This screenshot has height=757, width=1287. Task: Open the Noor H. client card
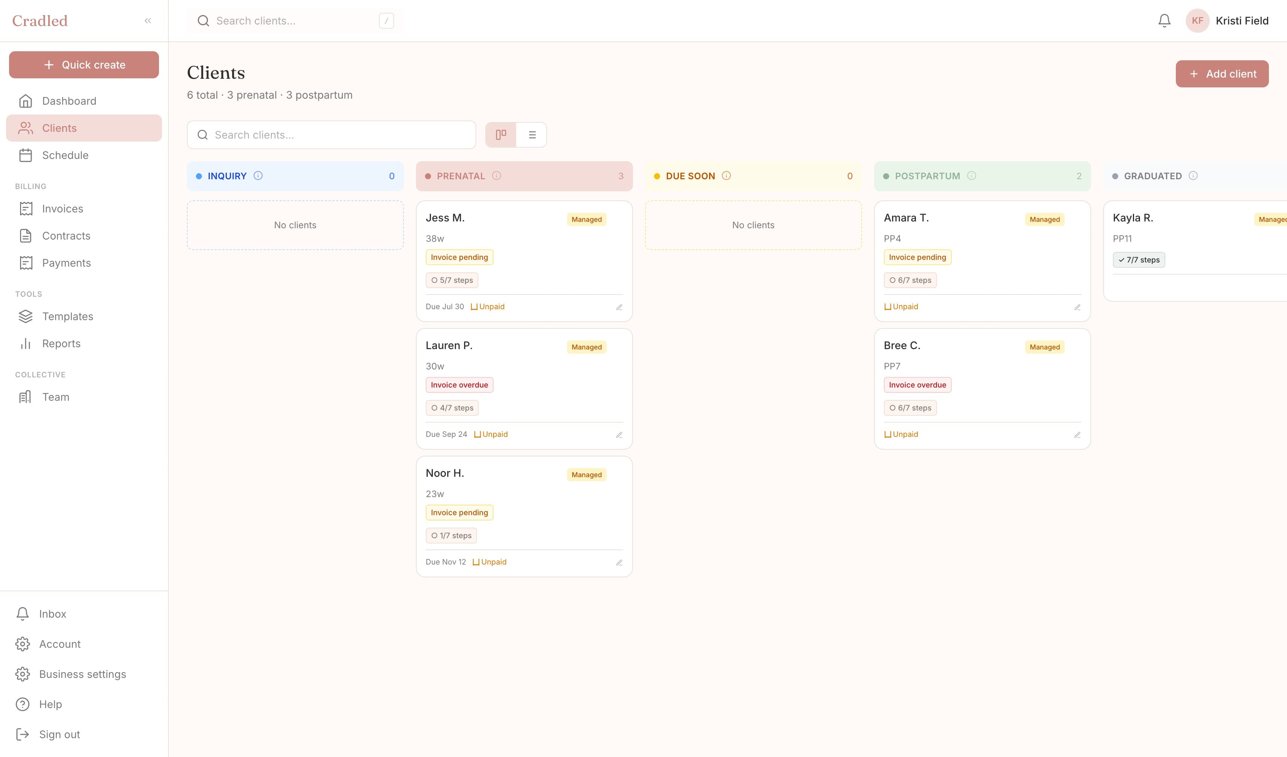click(x=524, y=516)
